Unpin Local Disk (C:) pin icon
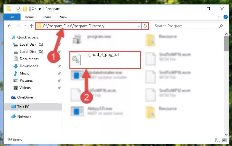Viewport: 232px width, 146px height. click(x=60, y=44)
